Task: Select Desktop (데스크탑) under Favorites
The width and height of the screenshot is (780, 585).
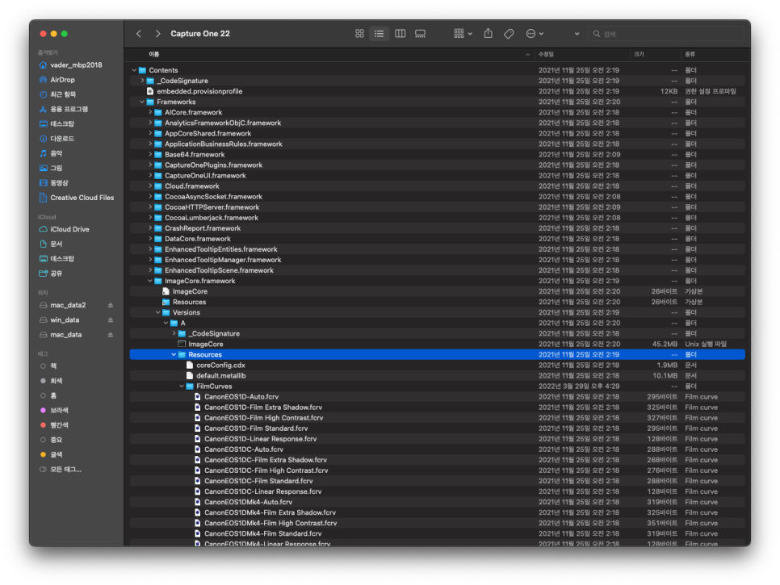Action: (x=62, y=123)
